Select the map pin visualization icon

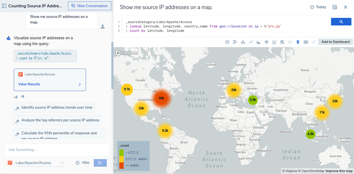(298, 42)
